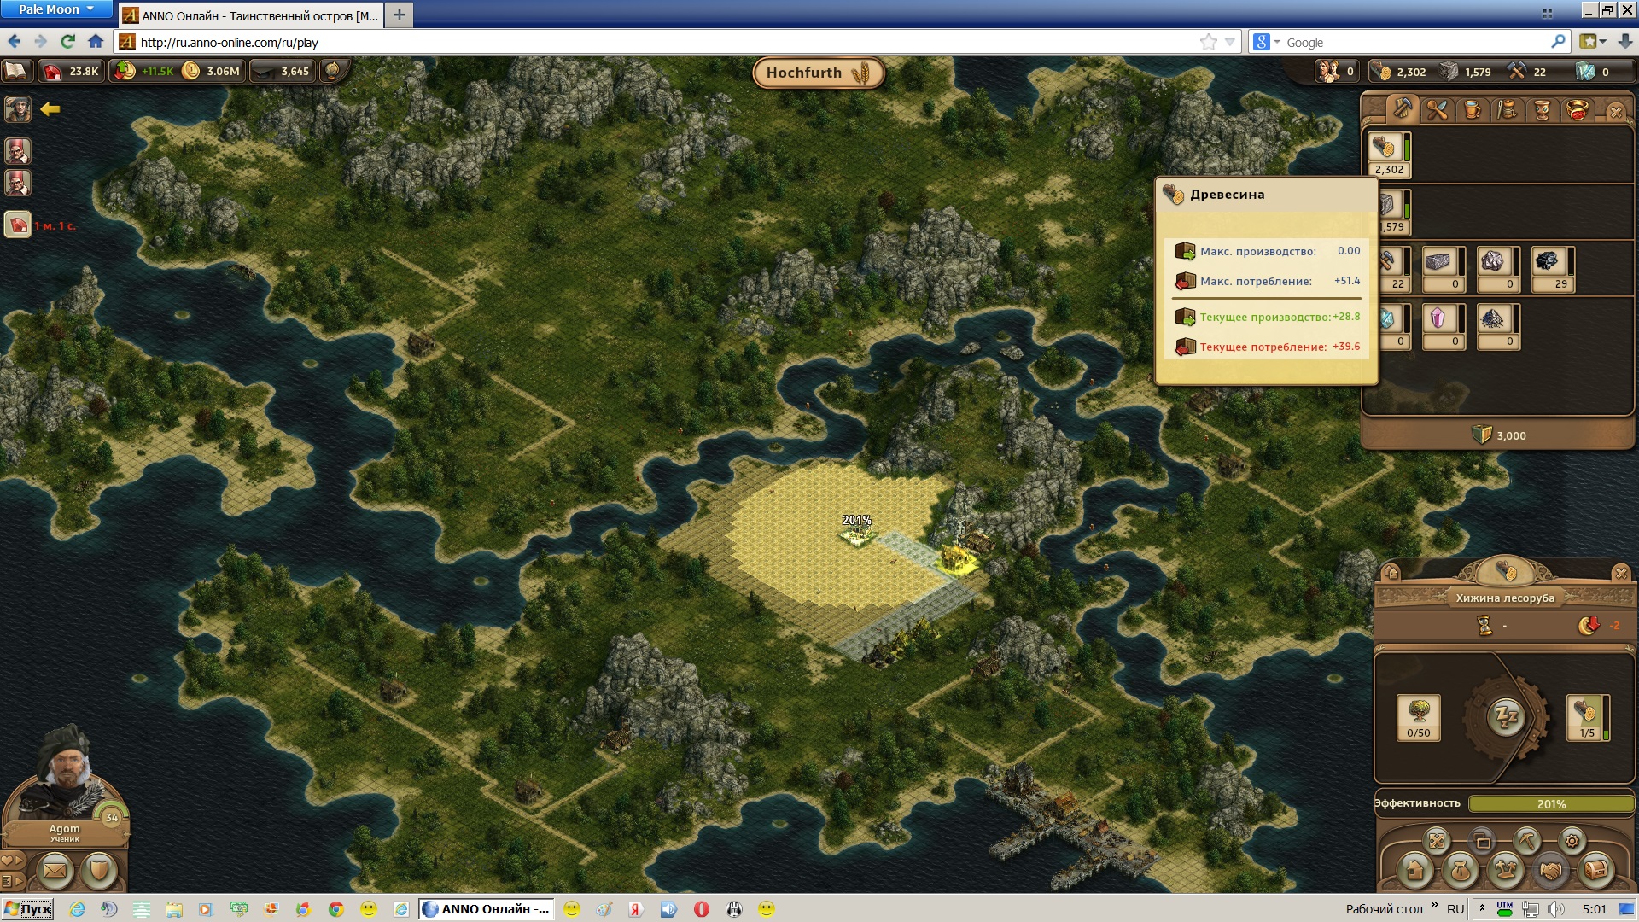Select the pink crystal resource slot
Screen dimensions: 1639x922
[1444, 326]
